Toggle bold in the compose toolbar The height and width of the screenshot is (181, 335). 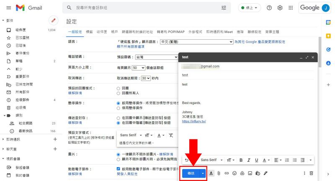coord(241,160)
